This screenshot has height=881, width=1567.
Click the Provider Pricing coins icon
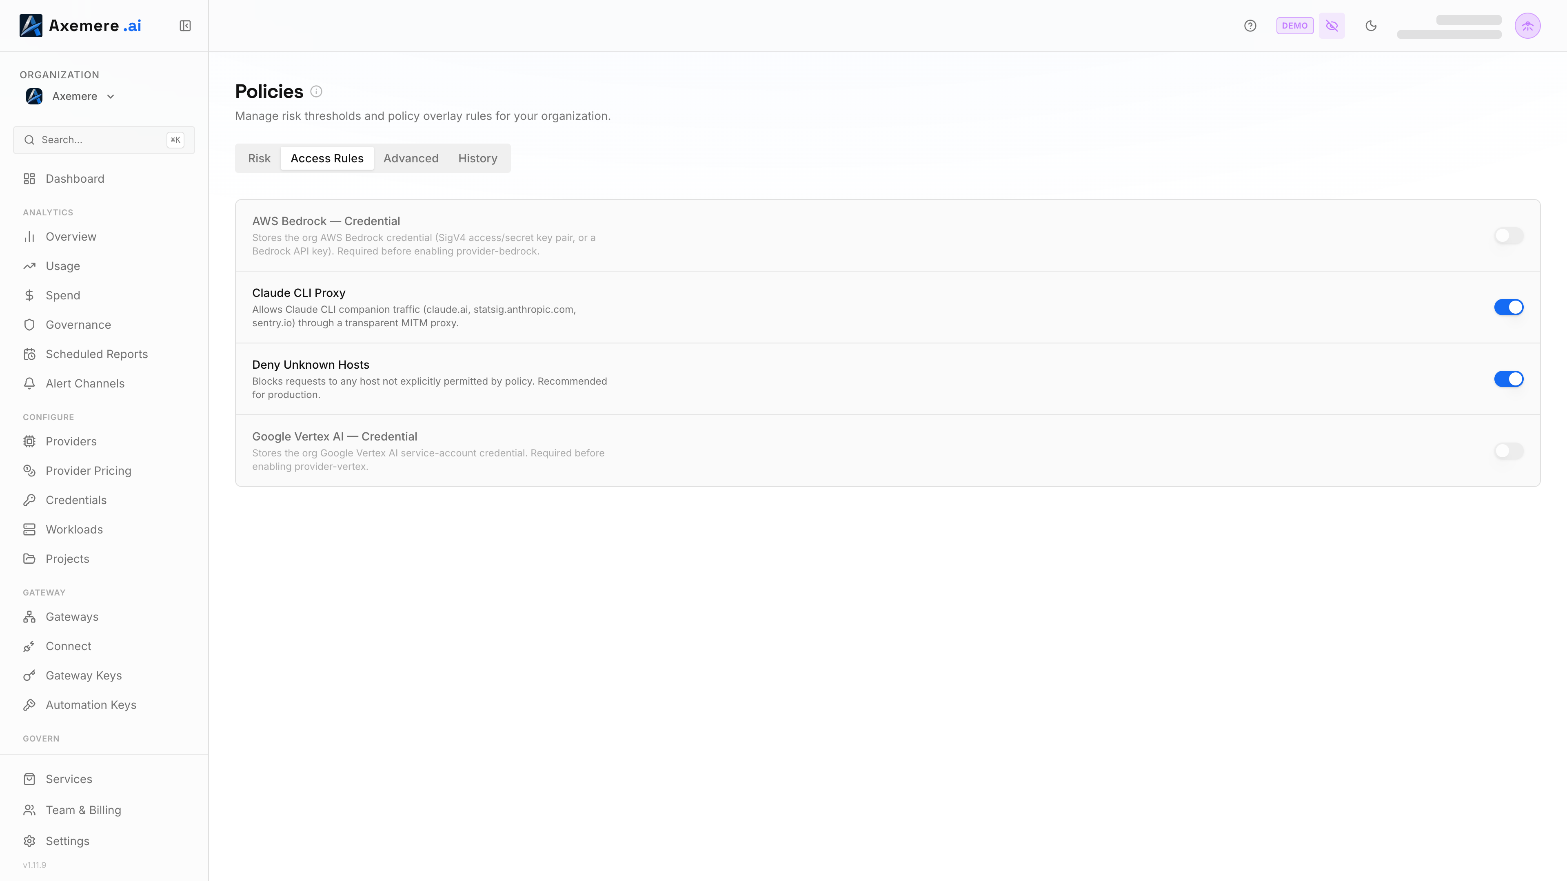click(x=29, y=471)
